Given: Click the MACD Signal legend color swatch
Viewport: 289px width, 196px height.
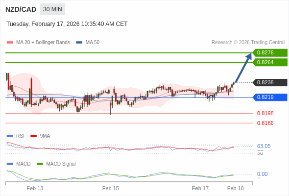Looking at the screenshot, I should (x=40, y=164).
